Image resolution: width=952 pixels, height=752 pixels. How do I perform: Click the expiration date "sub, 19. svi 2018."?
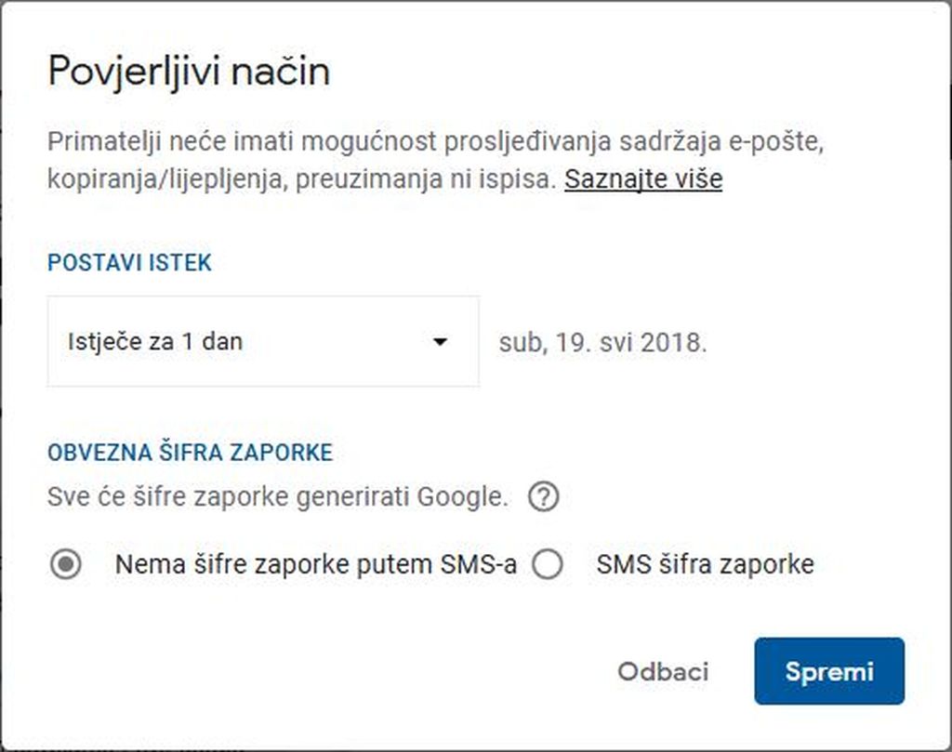[x=602, y=342]
